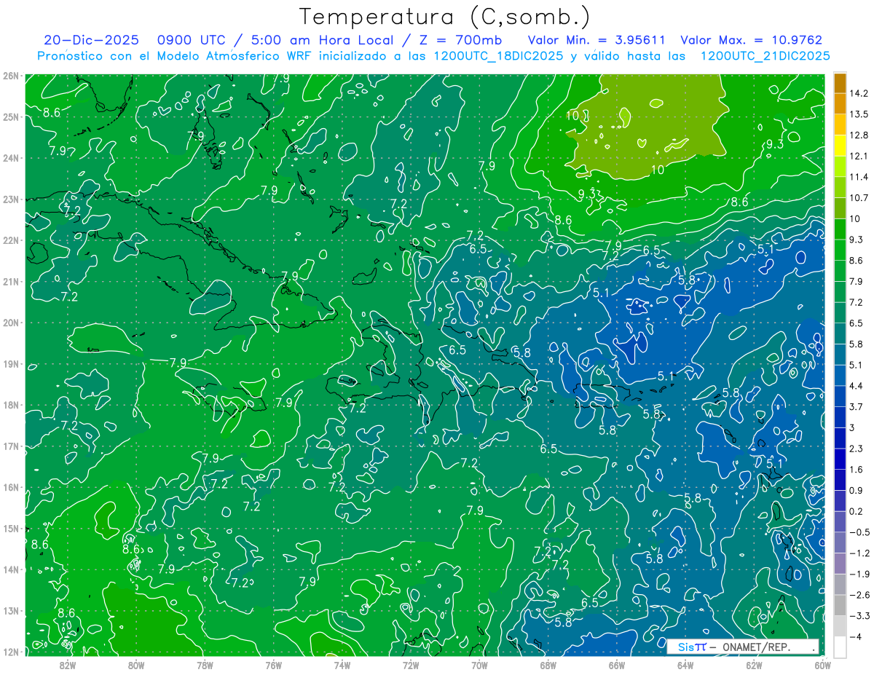Click the 82W longitude axis label
874x675 pixels.
(68, 664)
